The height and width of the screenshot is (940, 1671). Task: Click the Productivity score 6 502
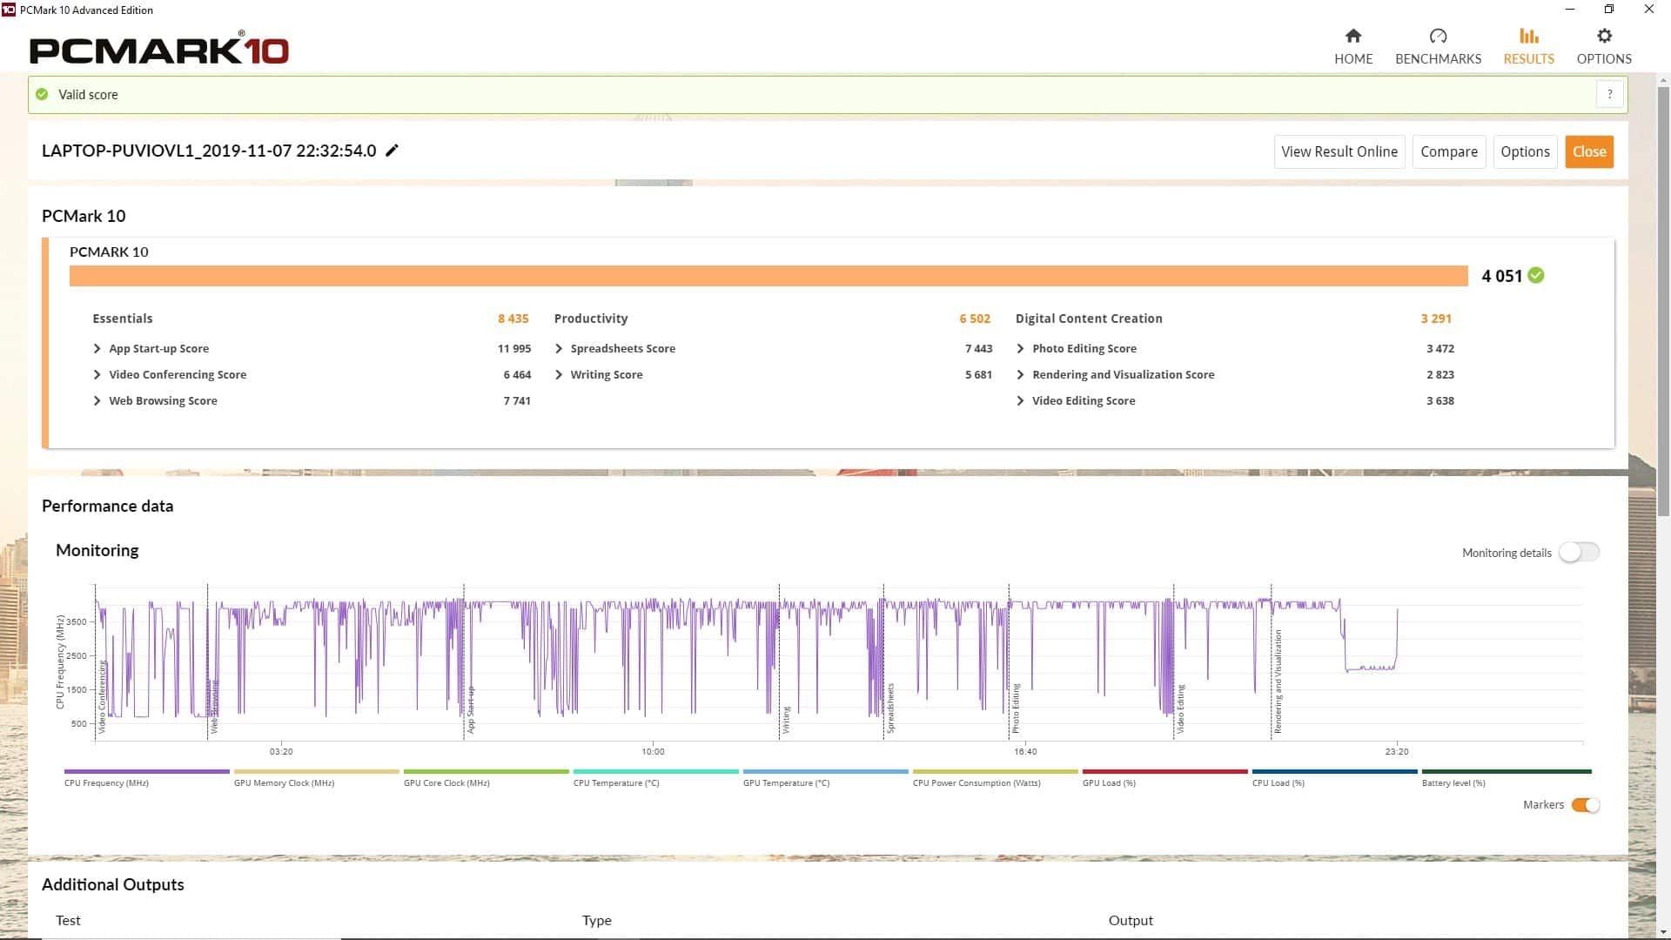pyautogui.click(x=975, y=319)
